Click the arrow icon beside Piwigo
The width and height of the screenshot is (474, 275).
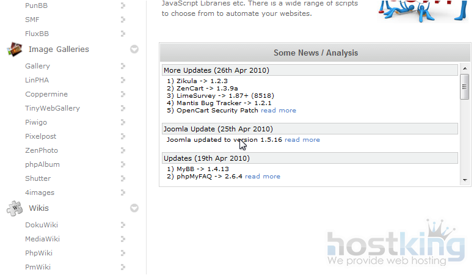123,122
